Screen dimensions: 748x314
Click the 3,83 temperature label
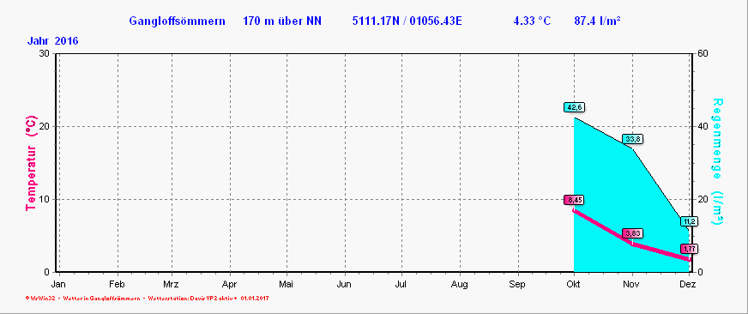(632, 233)
